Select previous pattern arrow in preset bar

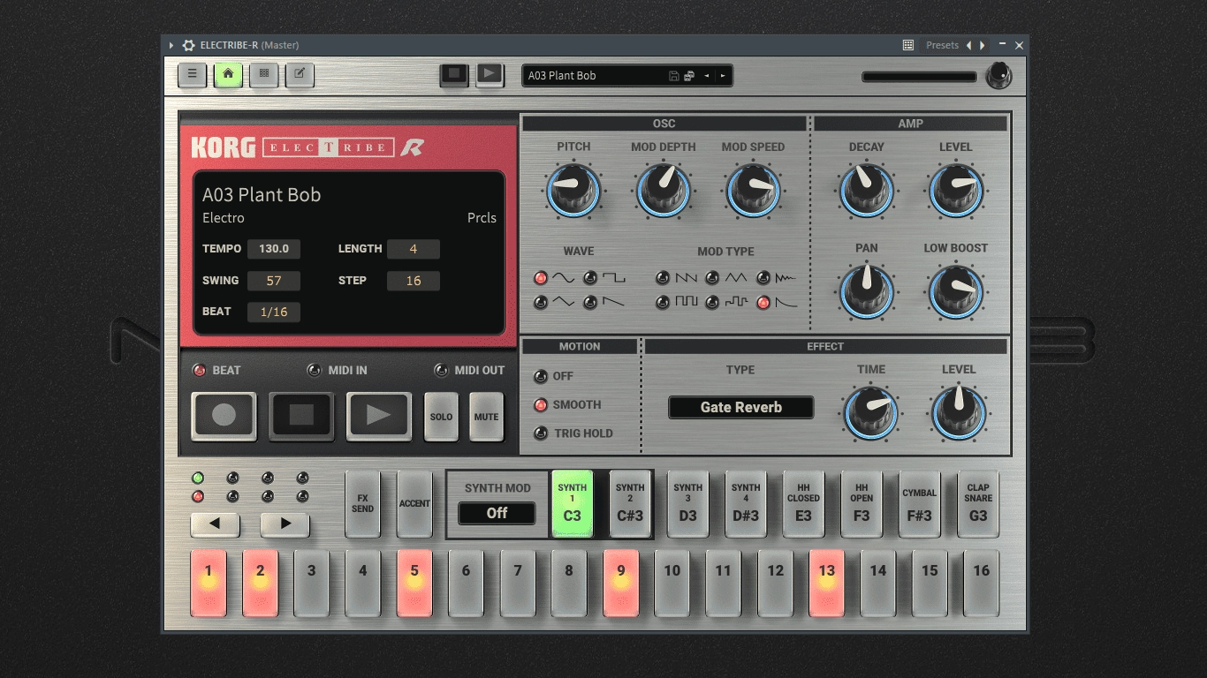click(x=707, y=76)
